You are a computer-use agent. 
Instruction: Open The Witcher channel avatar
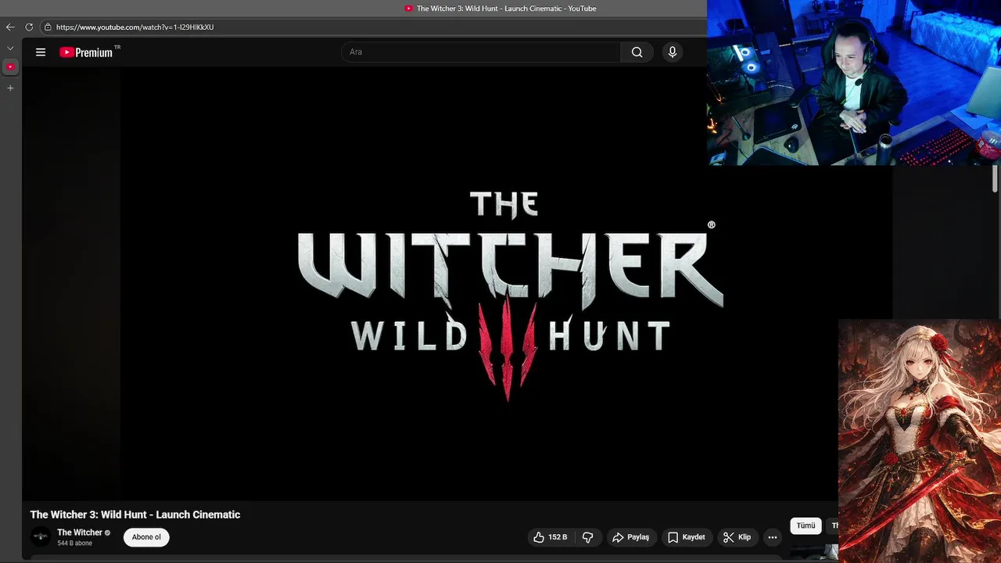tap(40, 537)
